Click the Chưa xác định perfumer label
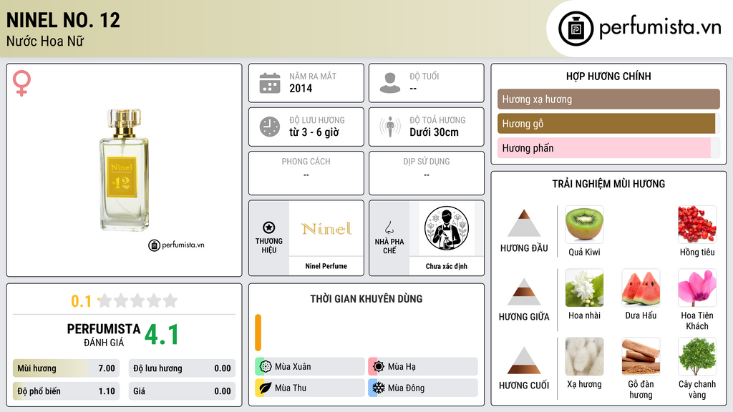Viewport: 733px width, 412px height. coord(447,266)
